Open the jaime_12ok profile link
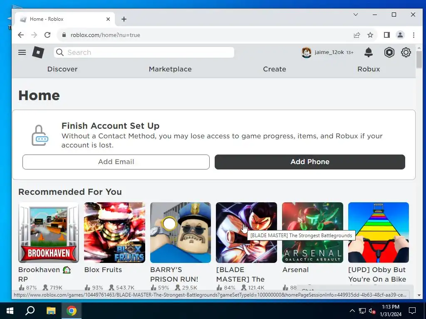This screenshot has height=319, width=426. (x=329, y=52)
